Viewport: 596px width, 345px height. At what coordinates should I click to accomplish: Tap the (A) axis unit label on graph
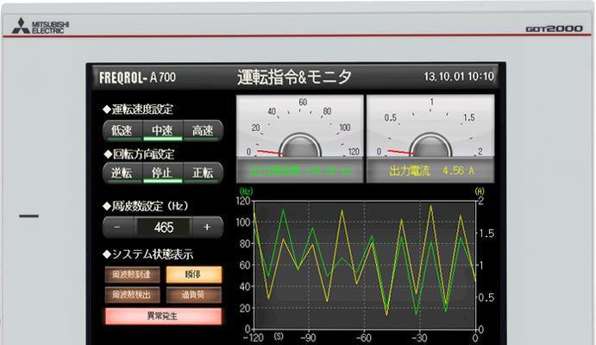[480, 191]
